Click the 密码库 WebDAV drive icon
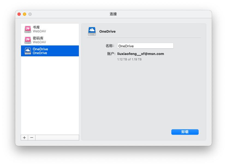This screenshot has height=166, width=227. (28, 40)
